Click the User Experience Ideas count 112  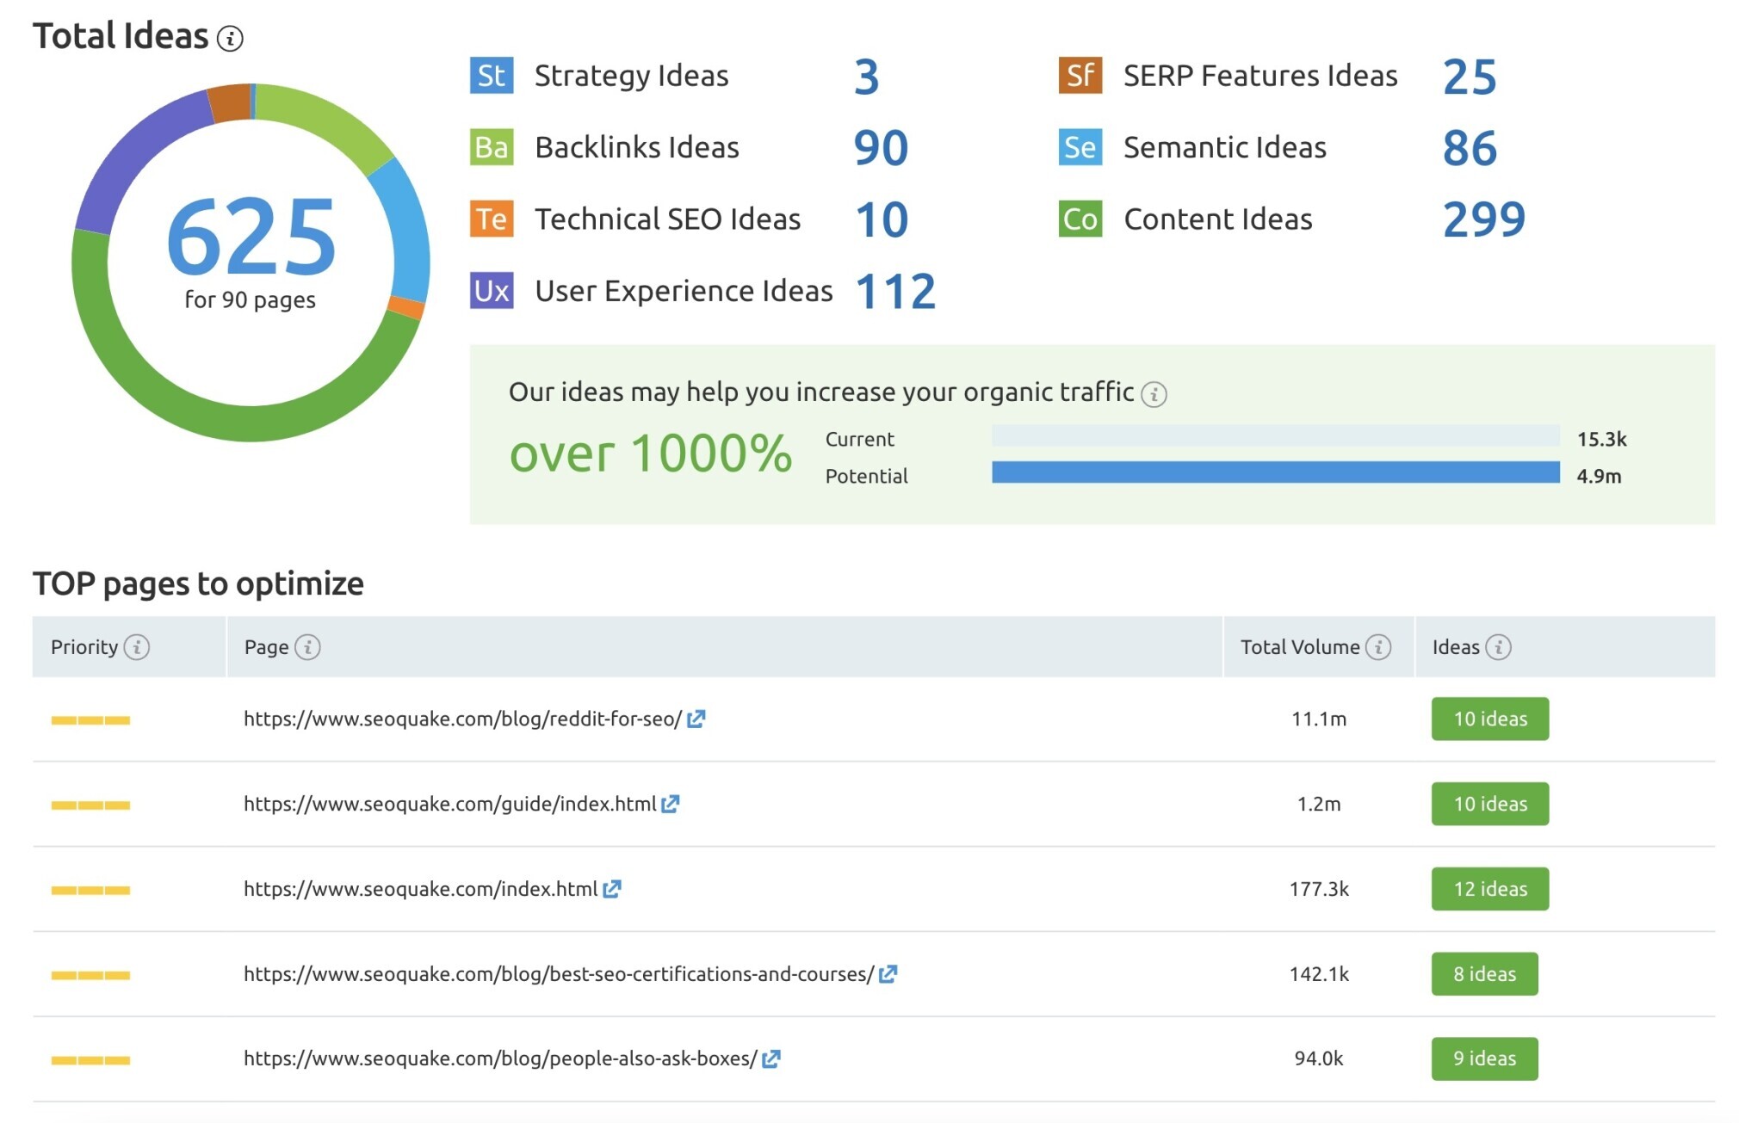895,292
